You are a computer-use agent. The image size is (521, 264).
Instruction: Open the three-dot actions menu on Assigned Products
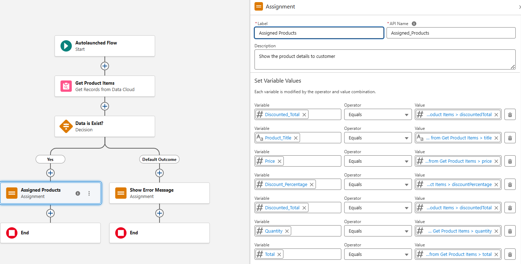pos(89,193)
